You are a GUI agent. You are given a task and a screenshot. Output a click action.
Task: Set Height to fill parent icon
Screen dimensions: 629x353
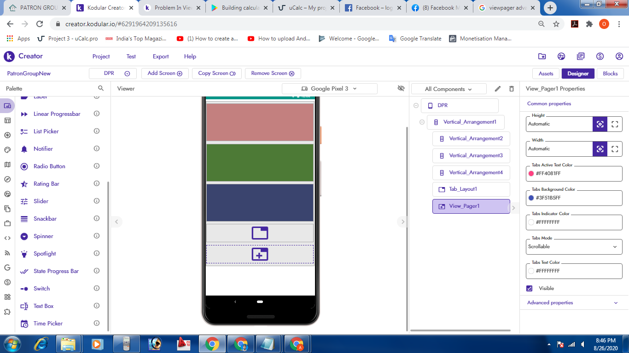click(x=615, y=124)
